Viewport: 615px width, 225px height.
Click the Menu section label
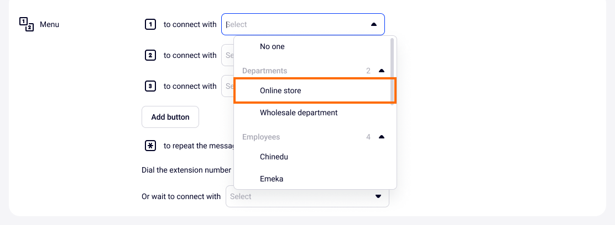[49, 24]
